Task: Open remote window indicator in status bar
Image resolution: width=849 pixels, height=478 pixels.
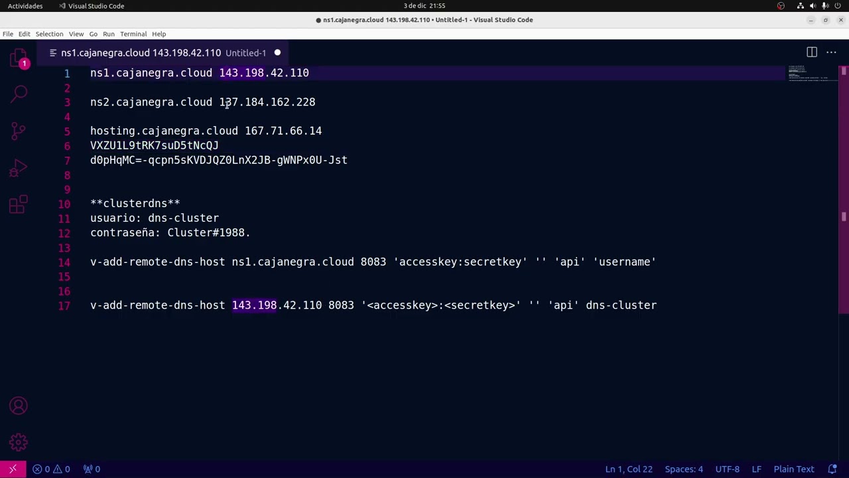Action: coord(13,469)
